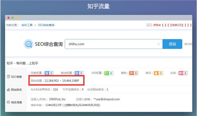
Task: Click the 网站排名 bar chart icon
Action: coord(8,90)
